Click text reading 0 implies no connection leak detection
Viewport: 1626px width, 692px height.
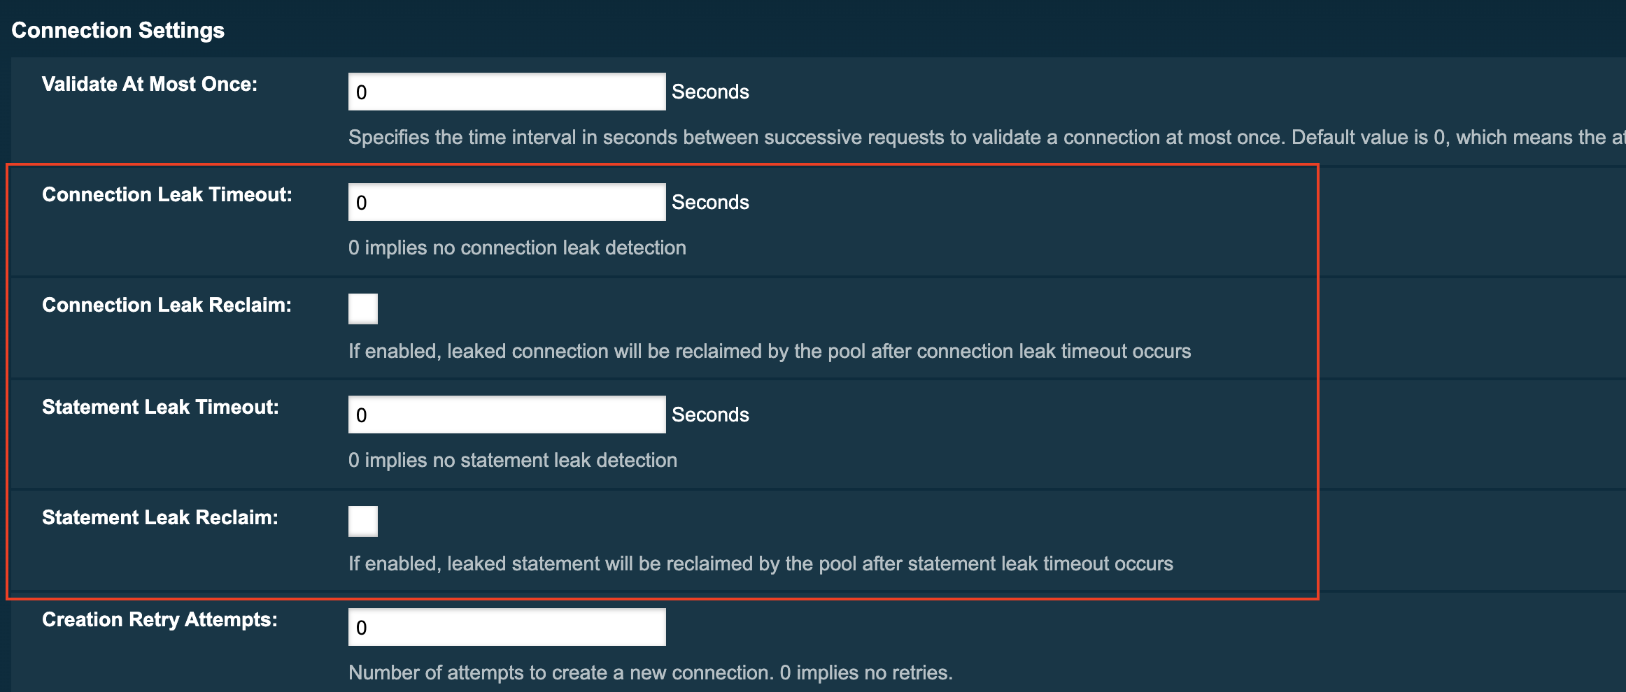[516, 247]
